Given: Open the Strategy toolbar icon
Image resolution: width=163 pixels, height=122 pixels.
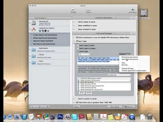Looking at the screenshot, I should (73, 10).
